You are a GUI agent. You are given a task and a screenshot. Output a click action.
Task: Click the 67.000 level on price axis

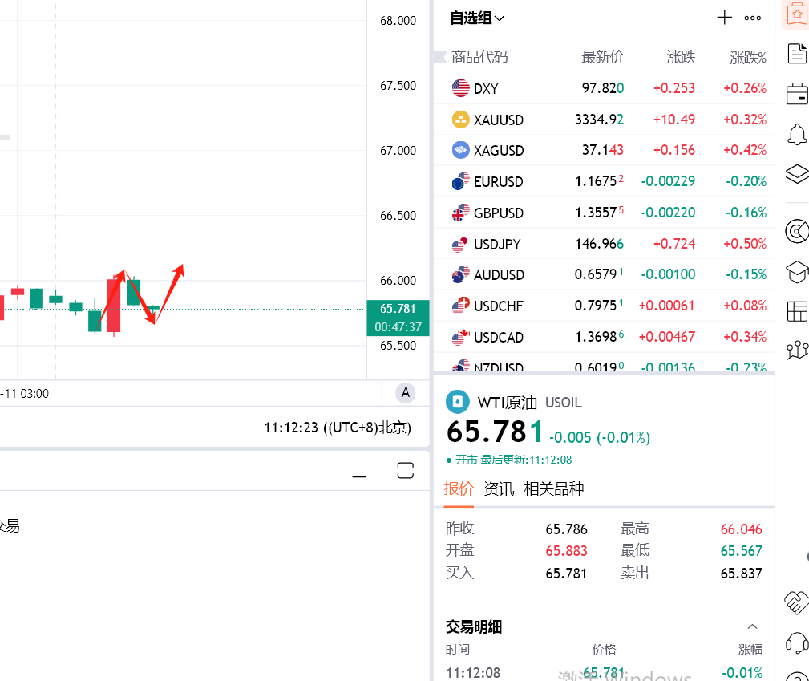tap(398, 151)
